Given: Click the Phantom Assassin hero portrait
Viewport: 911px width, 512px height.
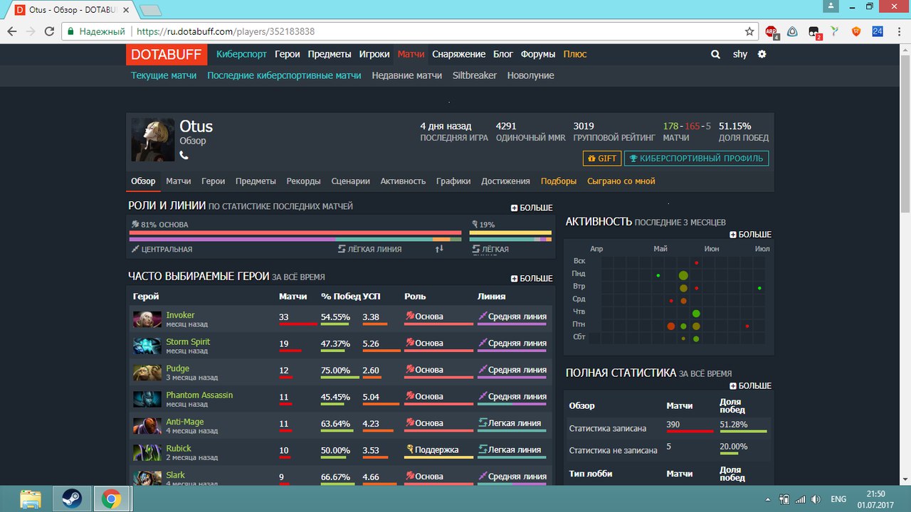Looking at the screenshot, I should (147, 400).
